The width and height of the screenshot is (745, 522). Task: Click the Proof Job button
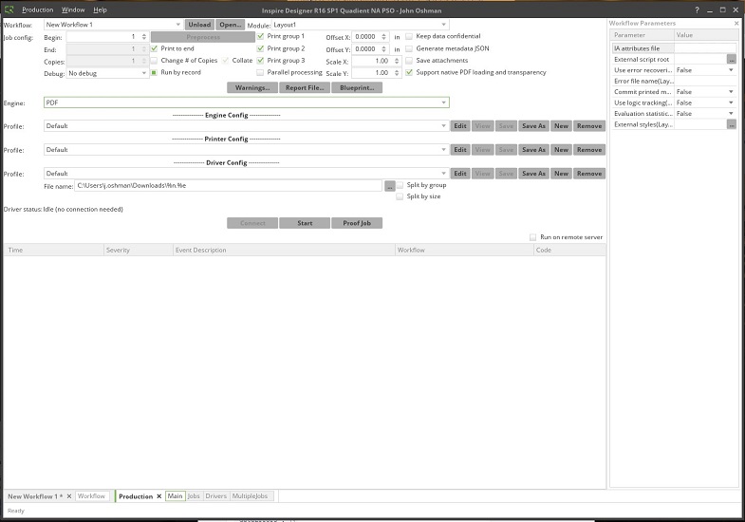pyautogui.click(x=357, y=223)
